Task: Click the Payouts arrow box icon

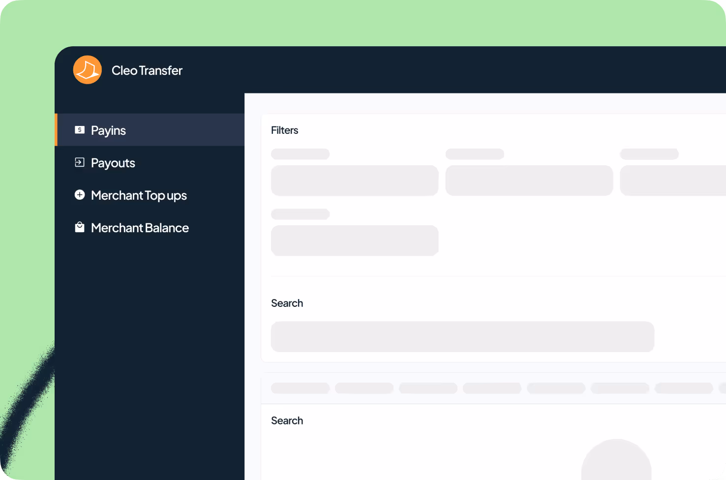Action: (80, 162)
